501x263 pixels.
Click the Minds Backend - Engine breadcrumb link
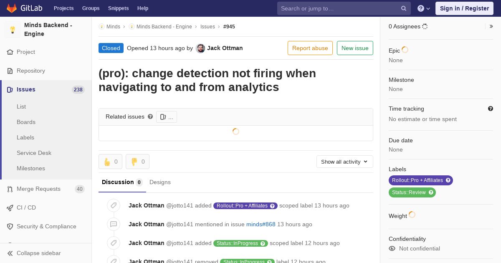tap(164, 27)
